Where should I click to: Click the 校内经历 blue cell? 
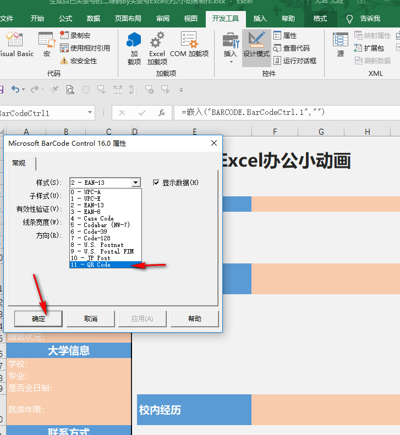coord(194,410)
